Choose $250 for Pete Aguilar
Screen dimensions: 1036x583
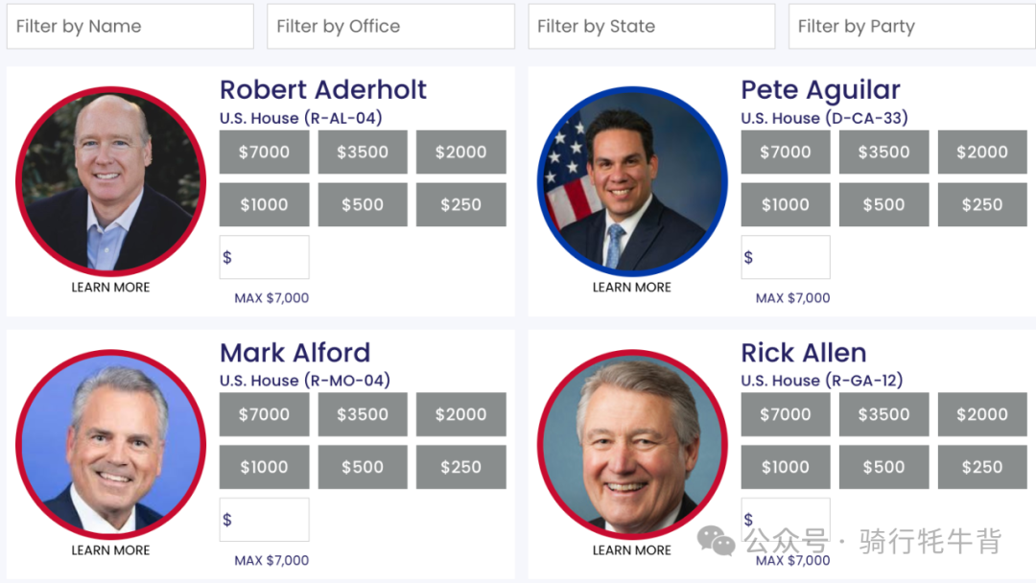coord(982,204)
